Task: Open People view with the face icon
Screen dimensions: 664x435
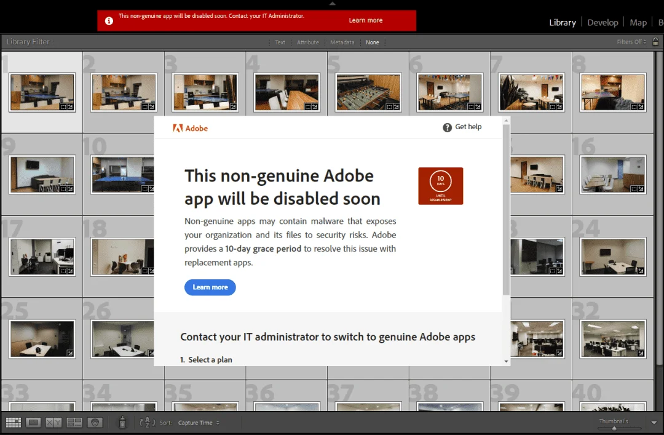Action: (95, 422)
